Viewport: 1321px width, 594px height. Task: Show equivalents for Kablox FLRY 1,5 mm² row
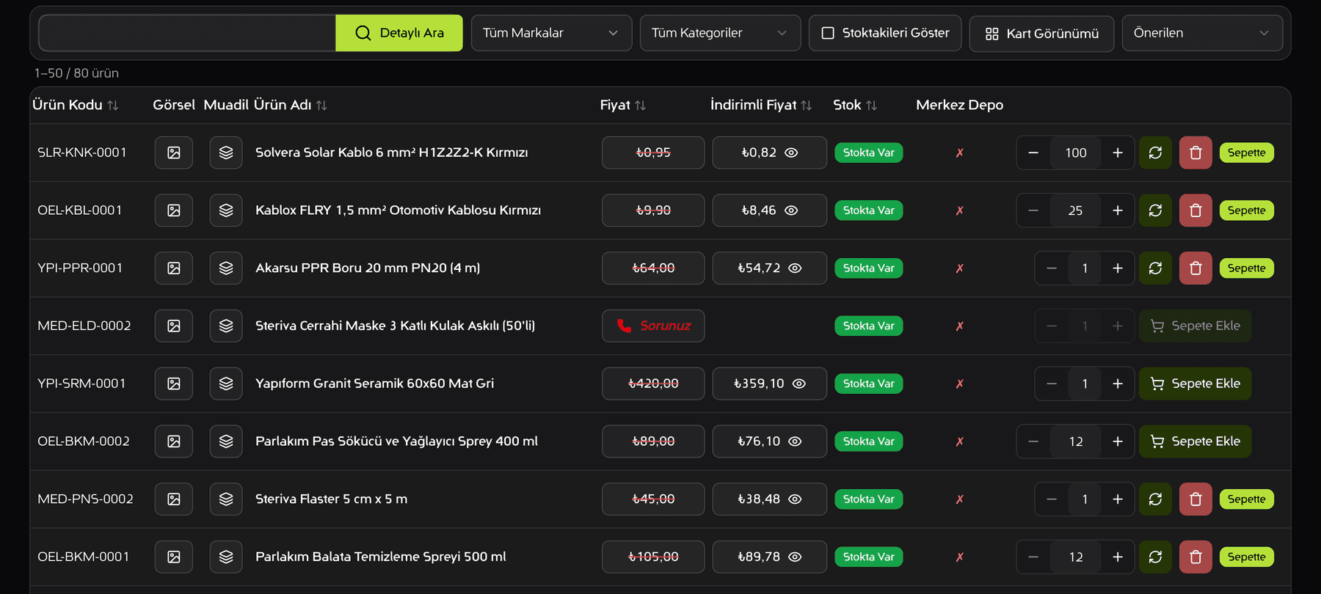(x=226, y=210)
